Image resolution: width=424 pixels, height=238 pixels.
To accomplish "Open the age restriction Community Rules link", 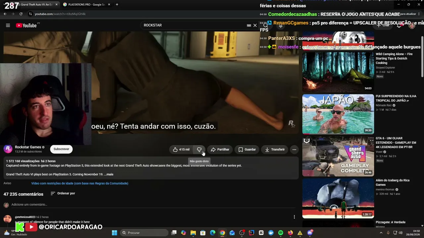I will 80,183.
